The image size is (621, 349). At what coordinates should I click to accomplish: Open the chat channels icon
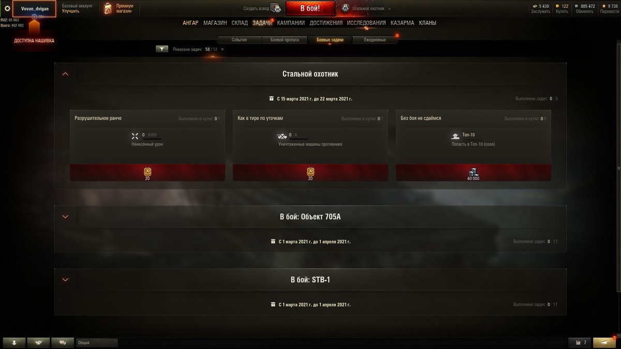click(63, 342)
